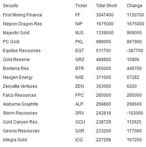Screen dimensions: 146x147
Task: Click Integra Gold total short 227258
Action: point(104,140)
